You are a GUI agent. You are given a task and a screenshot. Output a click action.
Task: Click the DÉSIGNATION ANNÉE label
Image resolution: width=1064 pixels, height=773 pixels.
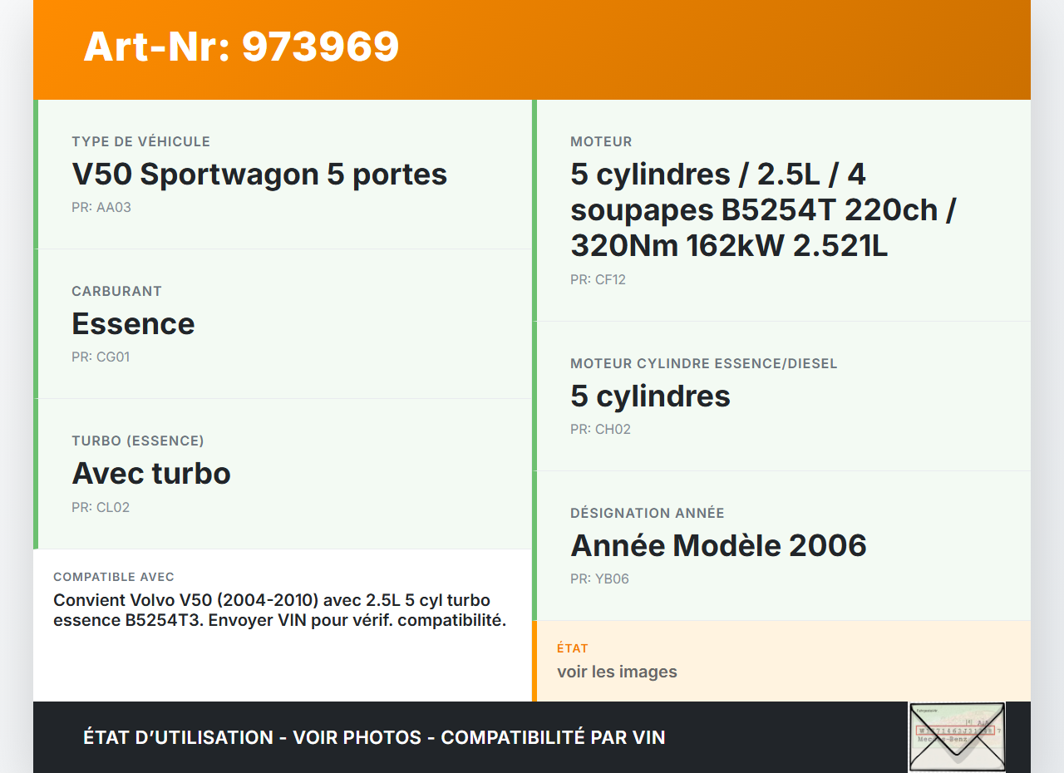(647, 514)
